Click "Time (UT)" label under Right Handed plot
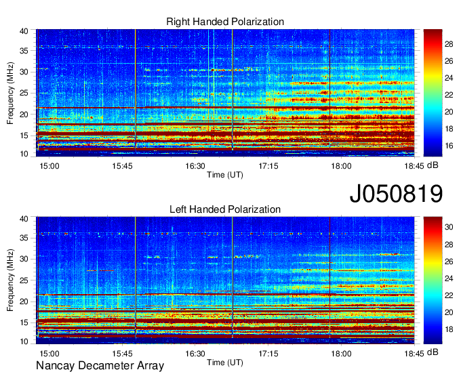This screenshot has width=461, height=374. click(225, 175)
